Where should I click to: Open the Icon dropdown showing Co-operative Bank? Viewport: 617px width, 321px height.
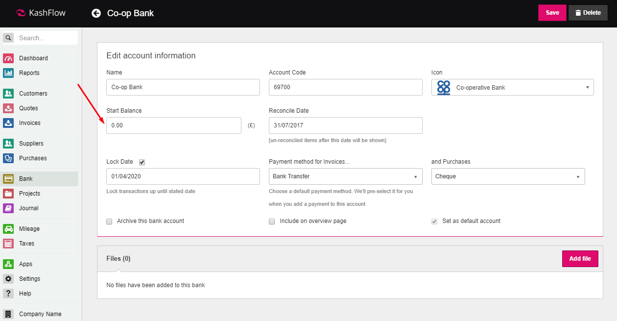tap(512, 87)
